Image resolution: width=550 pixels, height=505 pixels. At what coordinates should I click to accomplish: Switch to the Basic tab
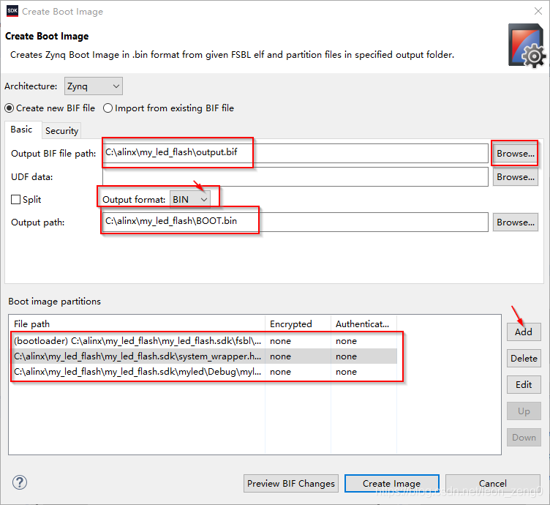click(x=21, y=130)
